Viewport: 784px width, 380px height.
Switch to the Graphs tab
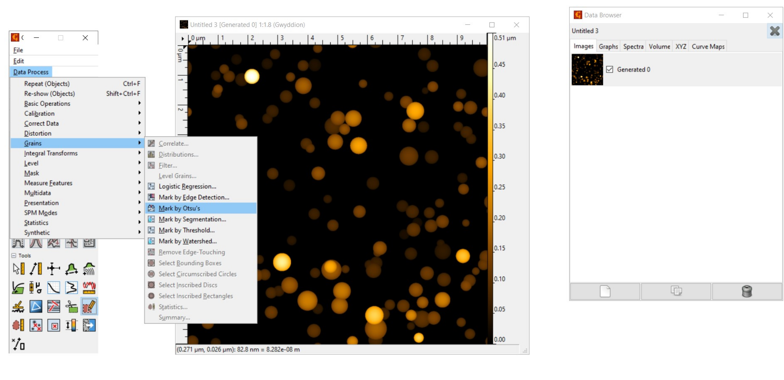coord(608,46)
